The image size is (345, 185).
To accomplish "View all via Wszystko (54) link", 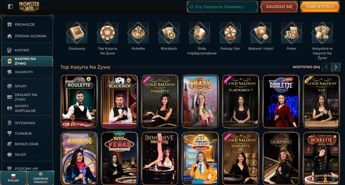I will coord(306,67).
